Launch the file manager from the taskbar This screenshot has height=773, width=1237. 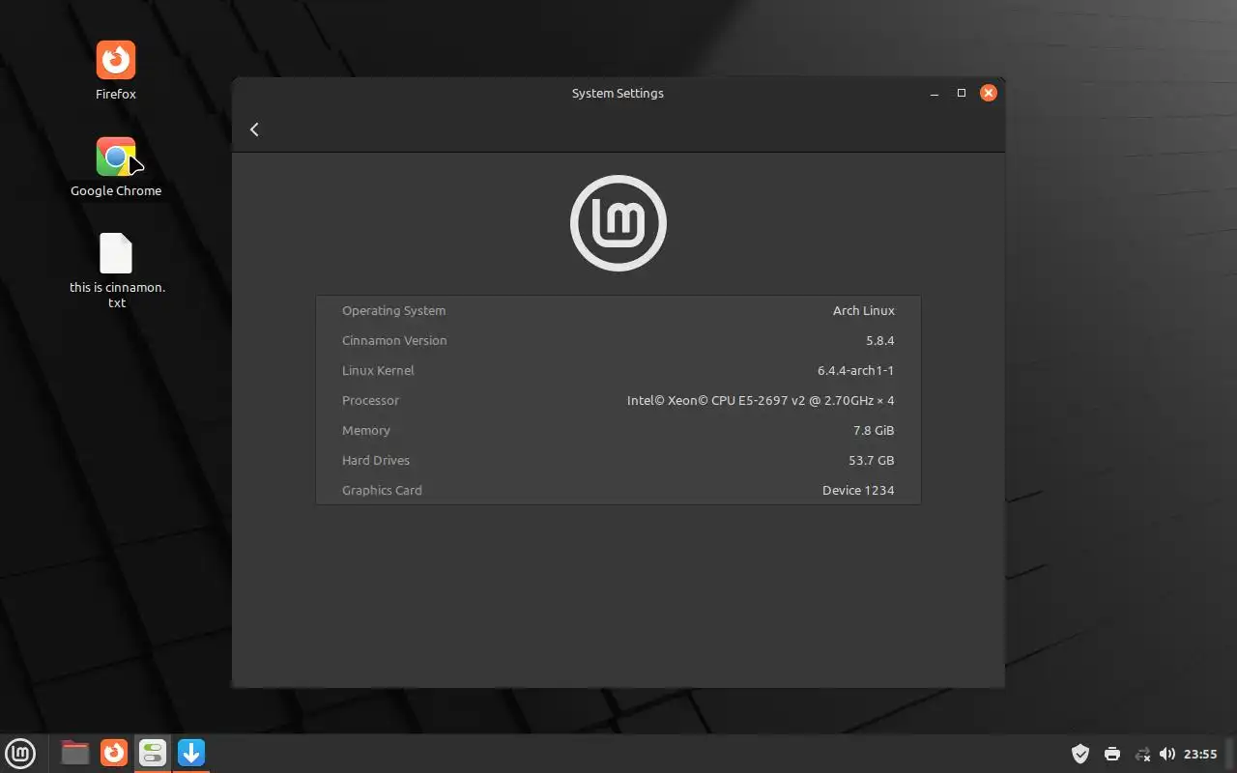(x=74, y=753)
